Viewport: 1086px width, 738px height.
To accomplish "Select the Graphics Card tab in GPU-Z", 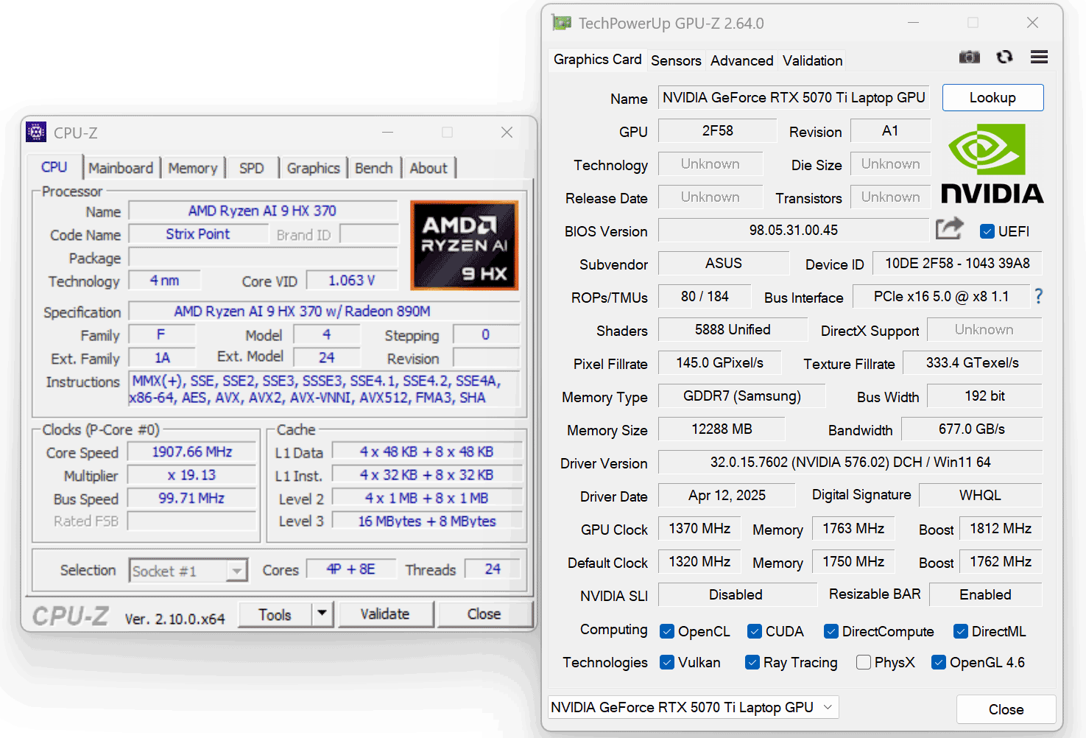I will point(597,59).
